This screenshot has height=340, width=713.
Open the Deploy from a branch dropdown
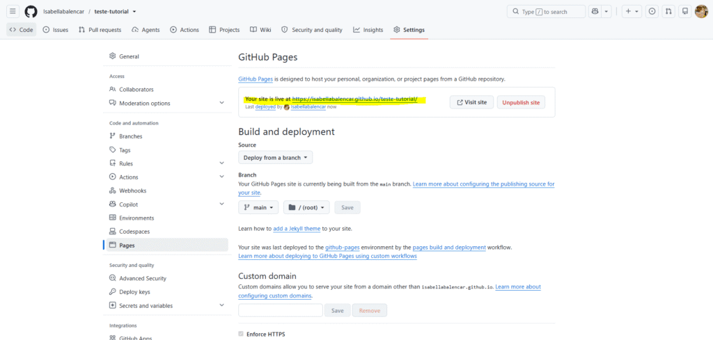click(x=276, y=158)
